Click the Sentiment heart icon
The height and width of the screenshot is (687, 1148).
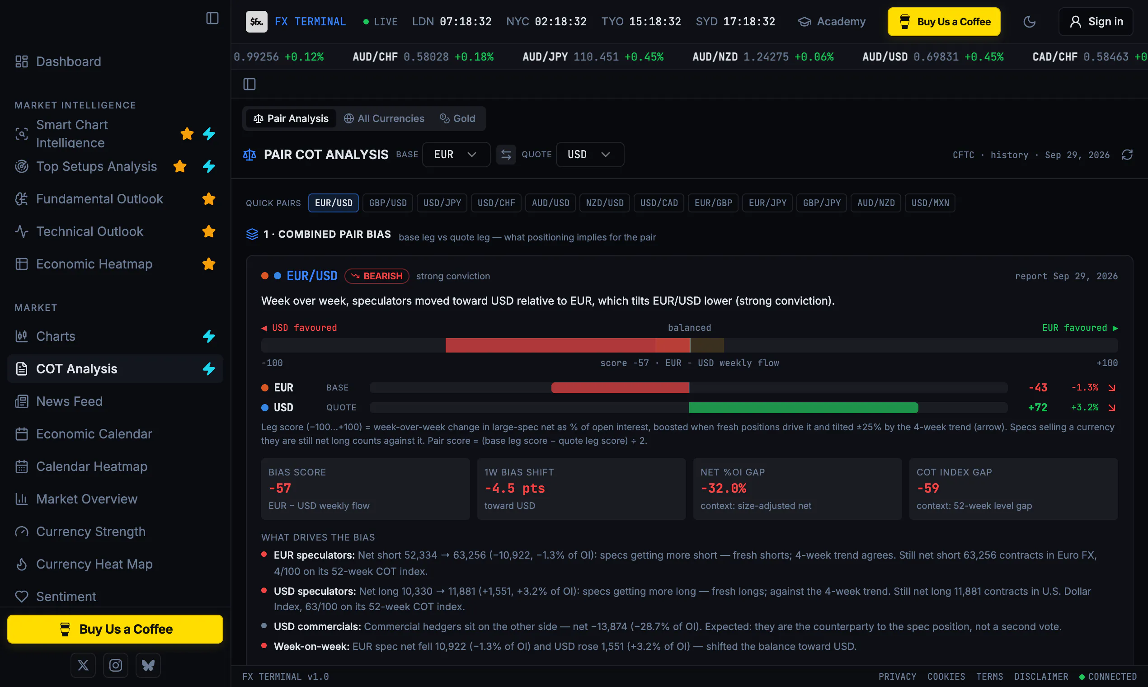click(x=21, y=597)
